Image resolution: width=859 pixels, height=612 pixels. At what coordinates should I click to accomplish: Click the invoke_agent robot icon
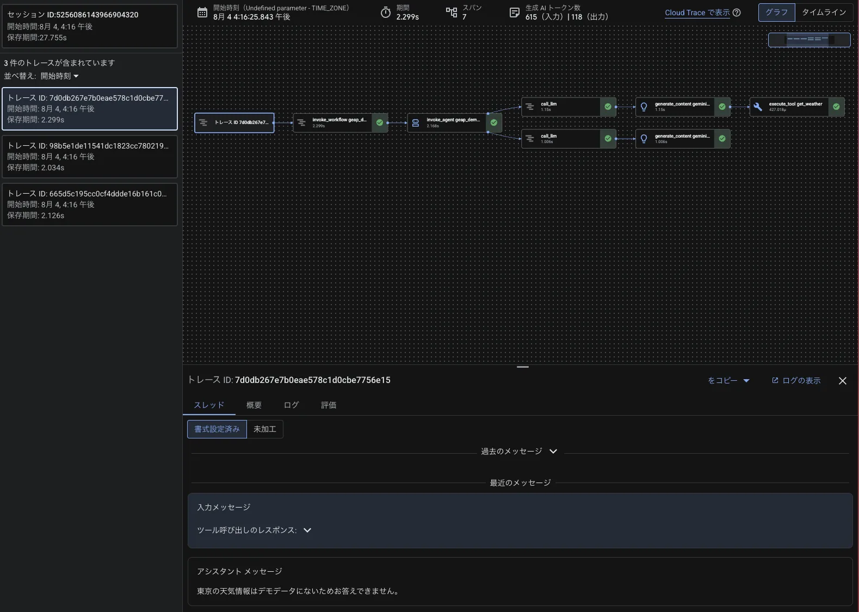point(416,123)
